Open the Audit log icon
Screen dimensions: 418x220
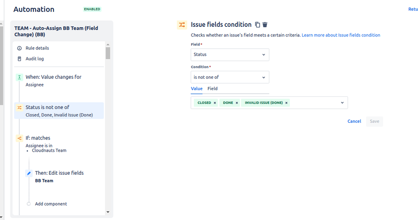19,59
